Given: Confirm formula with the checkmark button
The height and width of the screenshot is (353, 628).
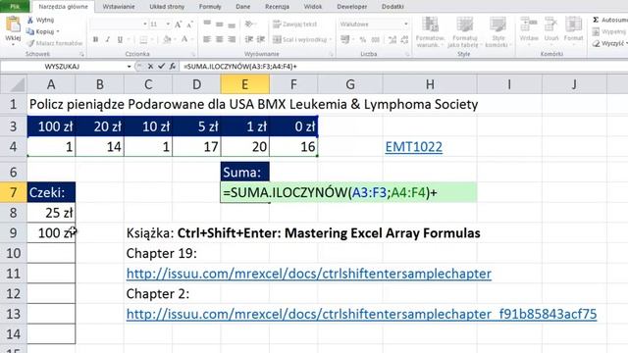Looking at the screenshot, I should click(161, 67).
